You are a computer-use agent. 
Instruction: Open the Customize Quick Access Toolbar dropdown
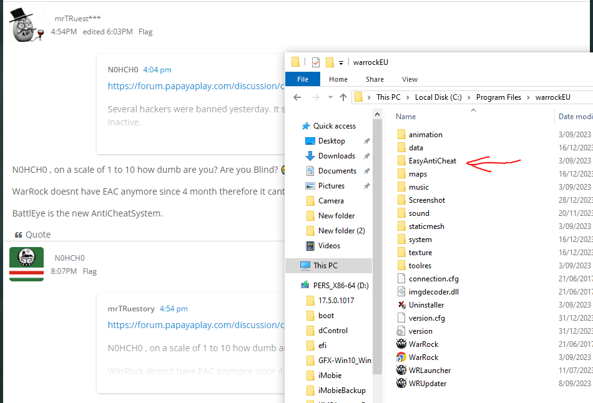pyautogui.click(x=341, y=63)
